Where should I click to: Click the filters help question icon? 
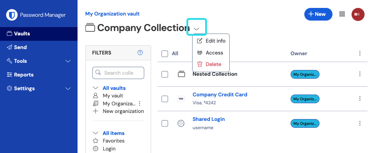coord(140,53)
